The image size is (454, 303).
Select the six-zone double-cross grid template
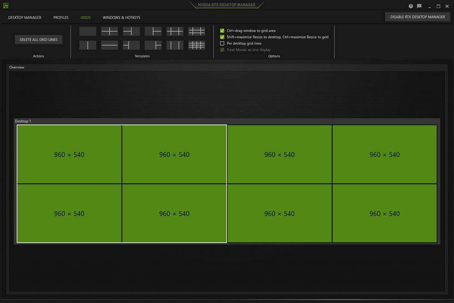175,31
